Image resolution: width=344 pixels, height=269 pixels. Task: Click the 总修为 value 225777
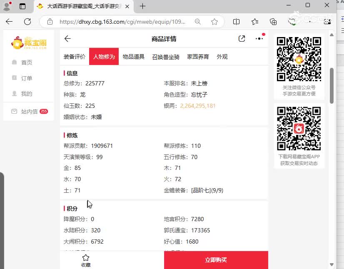click(95, 83)
